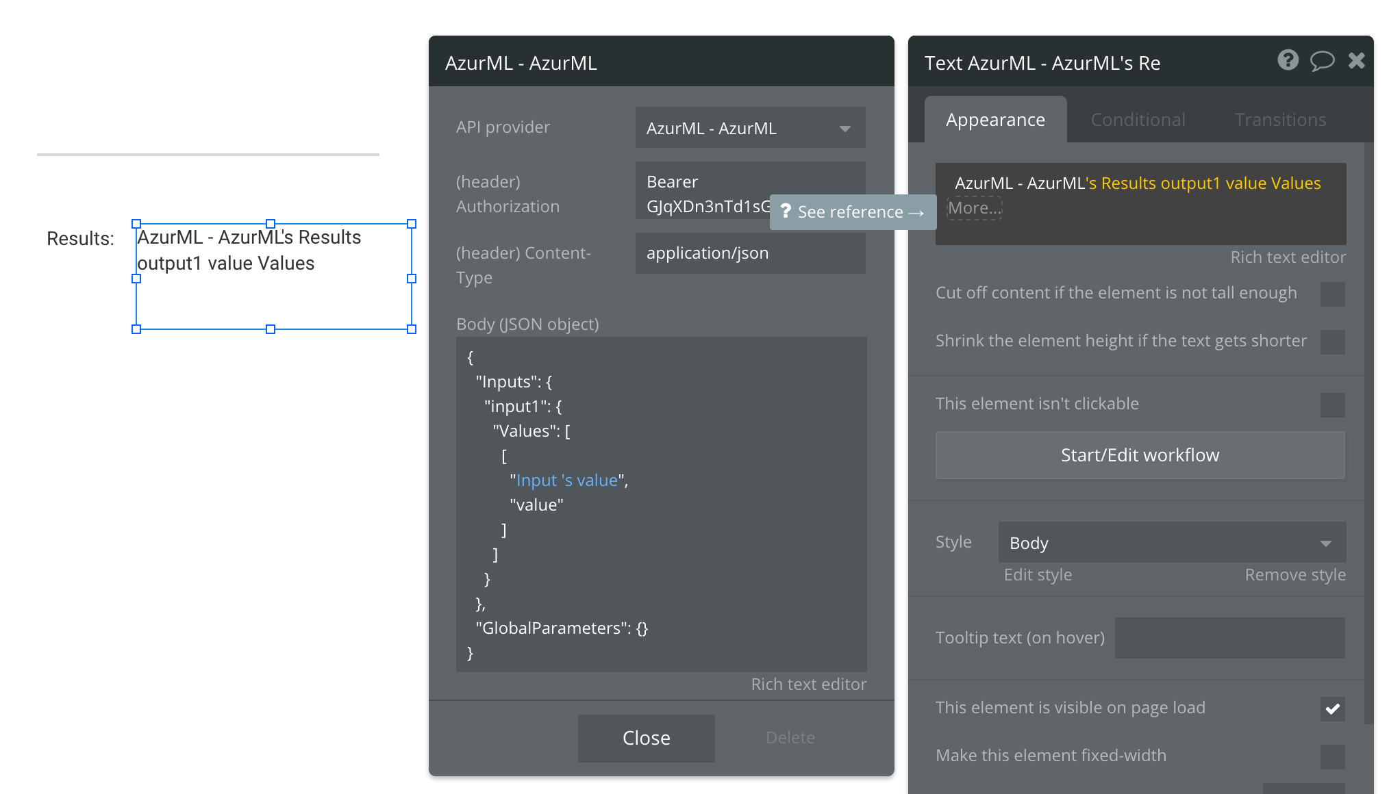Click Edit style link
This screenshot has height=794, width=1389.
pyautogui.click(x=1038, y=575)
